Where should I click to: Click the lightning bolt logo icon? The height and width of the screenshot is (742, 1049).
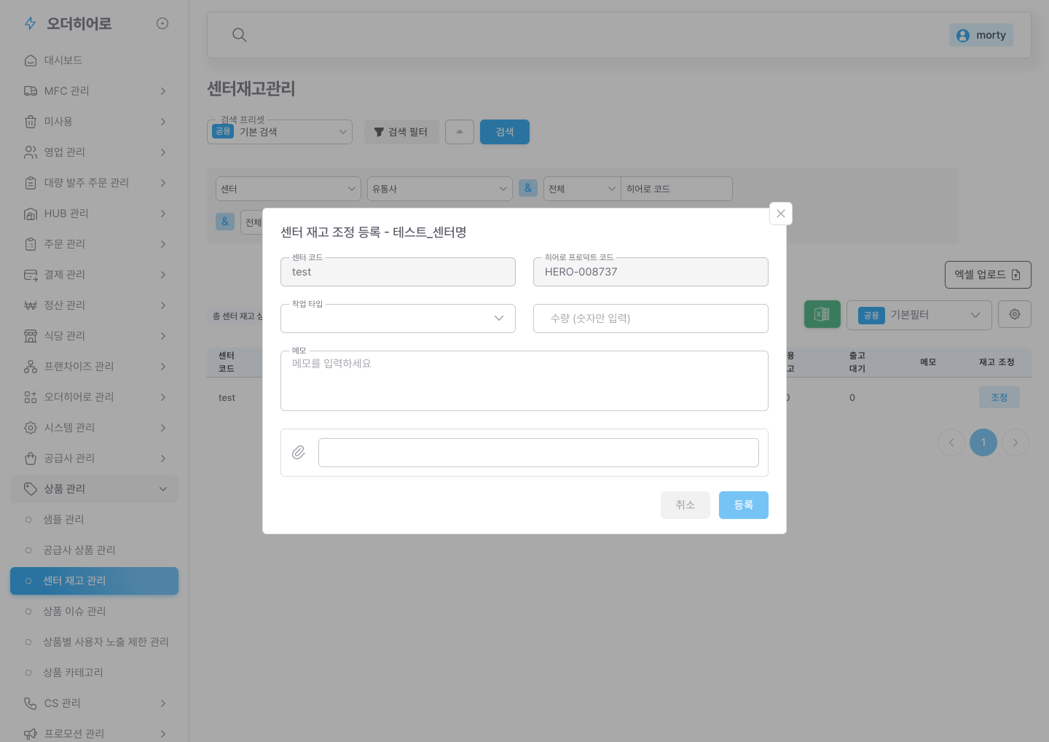pyautogui.click(x=30, y=23)
